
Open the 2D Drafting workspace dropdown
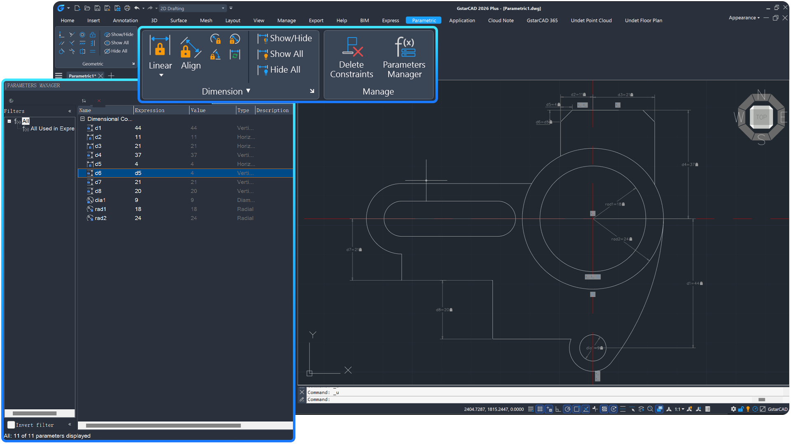[193, 8]
